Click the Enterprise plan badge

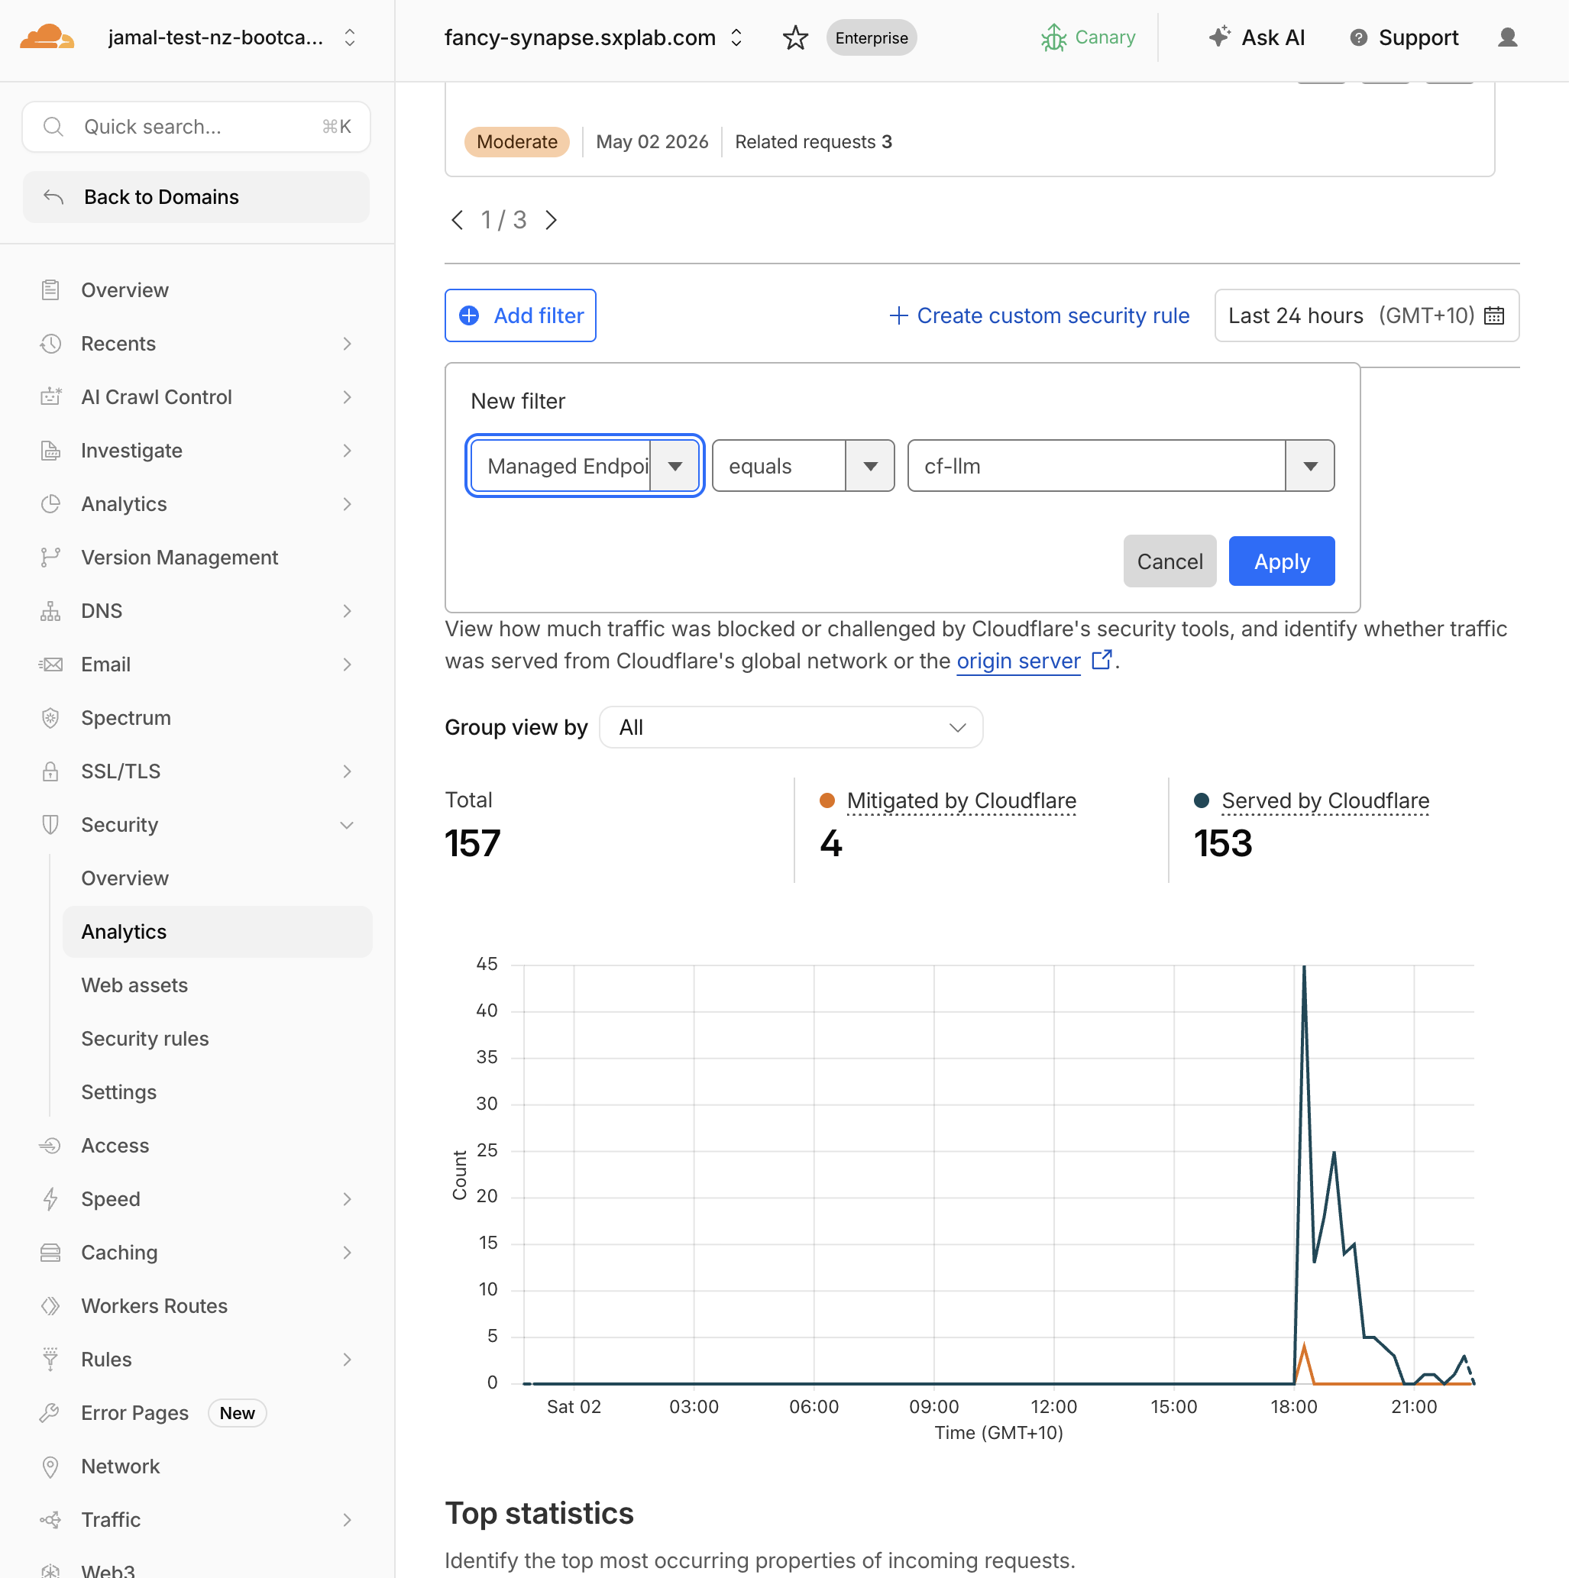(871, 37)
